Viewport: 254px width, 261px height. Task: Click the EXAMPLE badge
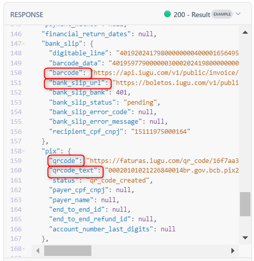(222, 14)
